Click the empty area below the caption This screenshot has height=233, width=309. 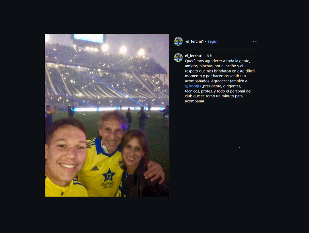pos(214,150)
